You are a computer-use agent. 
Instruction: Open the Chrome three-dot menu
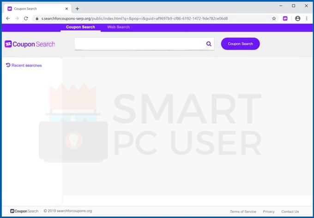pos(307,18)
